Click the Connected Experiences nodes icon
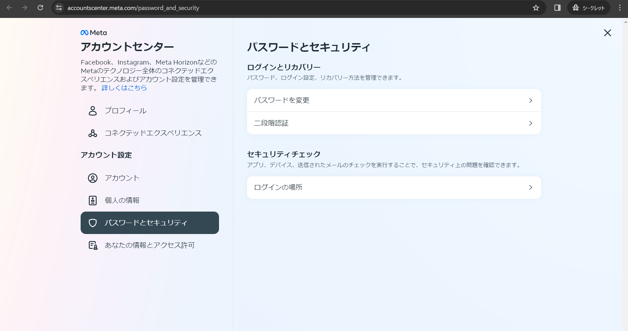The image size is (628, 331). [x=93, y=133]
